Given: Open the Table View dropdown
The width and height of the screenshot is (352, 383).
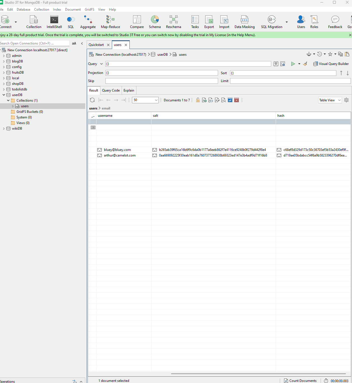Looking at the screenshot, I should click(x=330, y=100).
